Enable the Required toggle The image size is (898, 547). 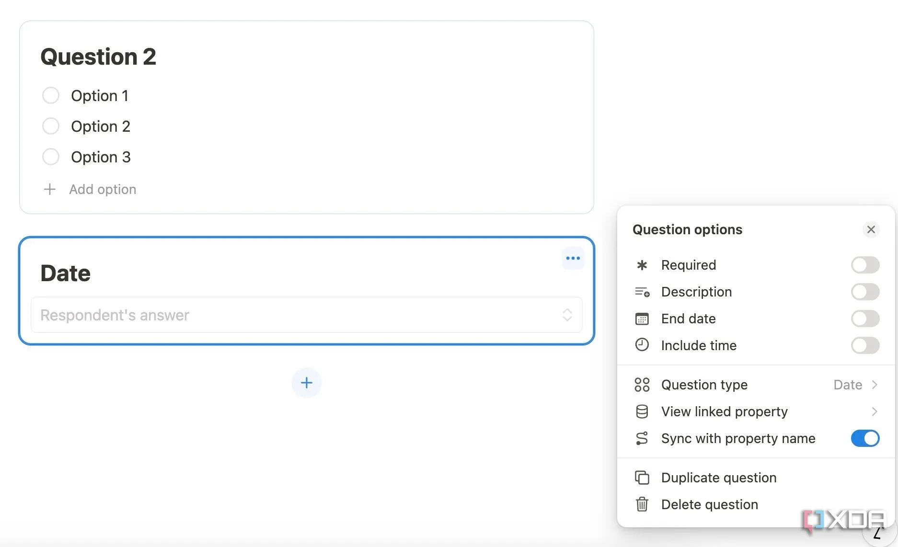click(x=865, y=265)
